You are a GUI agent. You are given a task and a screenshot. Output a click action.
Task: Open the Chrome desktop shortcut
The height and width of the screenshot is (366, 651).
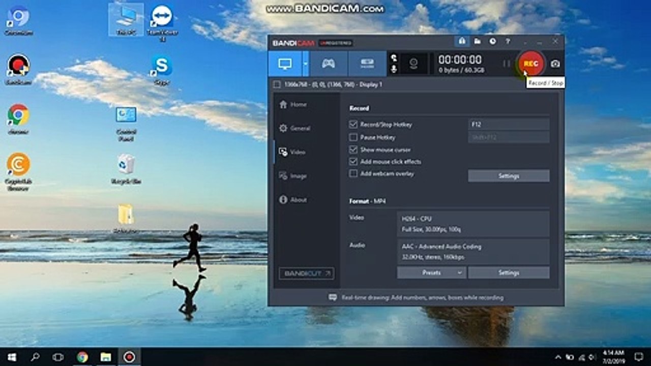[x=18, y=119]
